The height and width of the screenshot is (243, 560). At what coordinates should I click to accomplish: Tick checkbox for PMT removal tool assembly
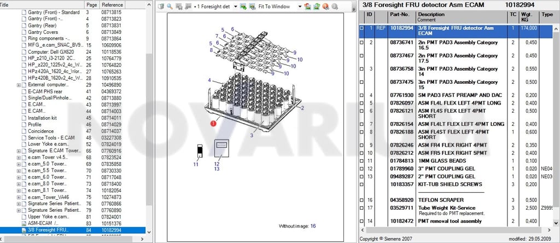362,221
